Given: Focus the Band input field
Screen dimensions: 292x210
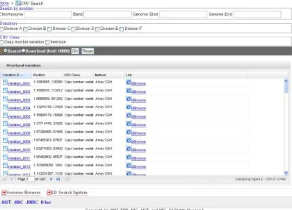Looking at the screenshot, I should [107, 14].
